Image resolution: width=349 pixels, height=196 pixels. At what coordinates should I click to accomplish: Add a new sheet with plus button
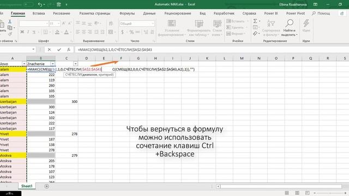click(x=46, y=186)
